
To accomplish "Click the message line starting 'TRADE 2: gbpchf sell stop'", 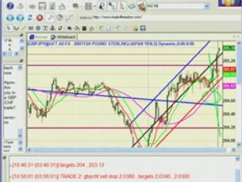I will (x=101, y=176).
